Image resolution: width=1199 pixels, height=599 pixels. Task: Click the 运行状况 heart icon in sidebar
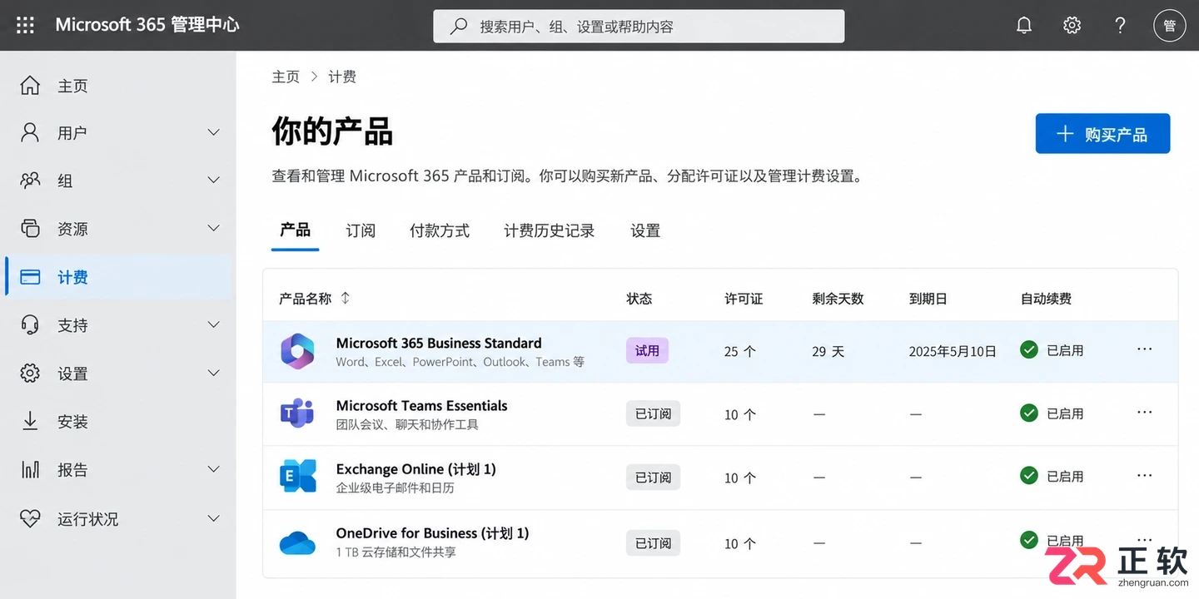[30, 518]
